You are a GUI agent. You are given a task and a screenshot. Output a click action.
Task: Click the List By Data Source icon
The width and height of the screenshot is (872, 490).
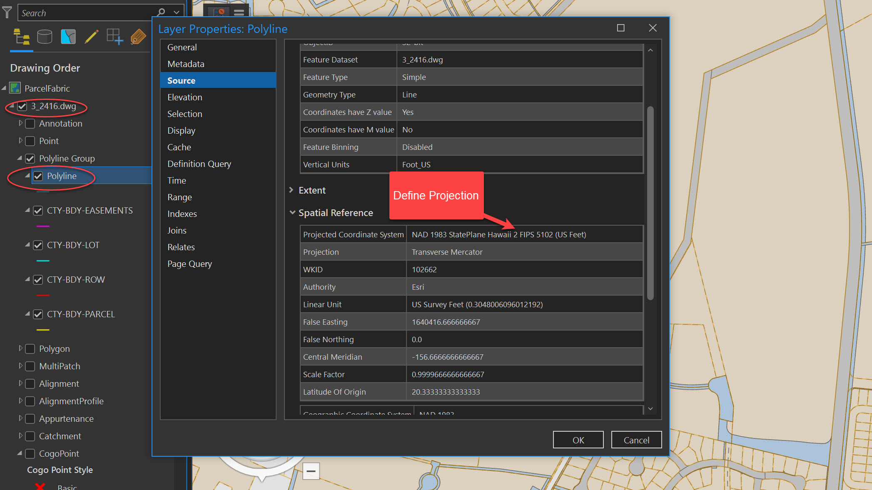[x=45, y=37]
